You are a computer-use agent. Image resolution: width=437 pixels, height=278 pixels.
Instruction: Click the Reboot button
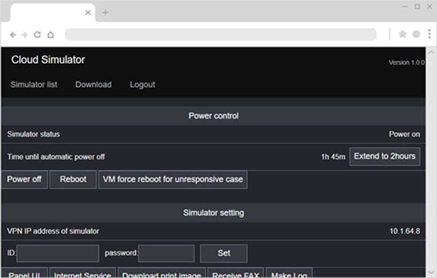pyautogui.click(x=73, y=179)
